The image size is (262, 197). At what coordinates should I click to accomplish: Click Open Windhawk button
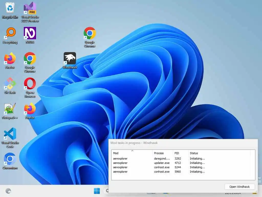[x=239, y=187]
